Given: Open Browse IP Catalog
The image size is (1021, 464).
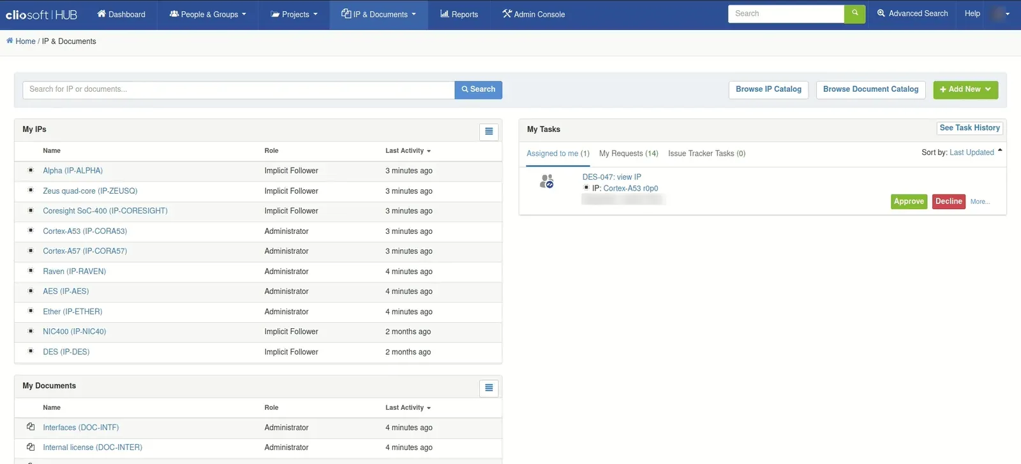Looking at the screenshot, I should pos(768,90).
